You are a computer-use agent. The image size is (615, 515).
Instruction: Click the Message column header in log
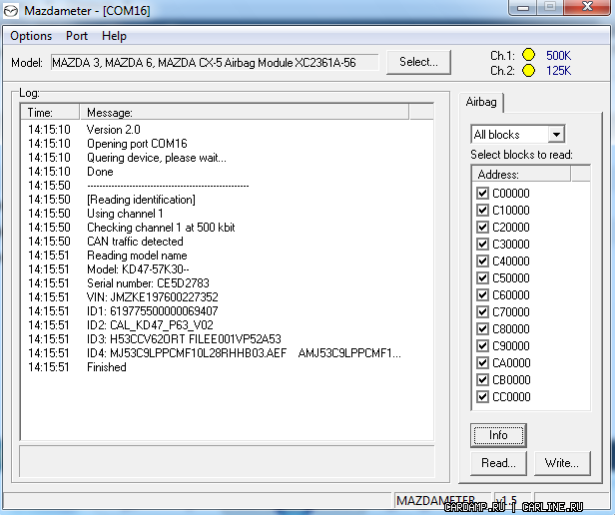(244, 113)
